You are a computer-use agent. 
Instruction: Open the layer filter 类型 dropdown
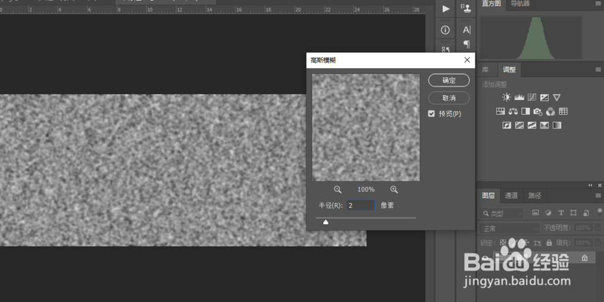tap(502, 213)
